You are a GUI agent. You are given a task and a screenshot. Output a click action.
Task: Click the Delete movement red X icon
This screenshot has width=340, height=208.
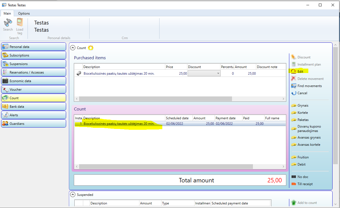click(294, 79)
